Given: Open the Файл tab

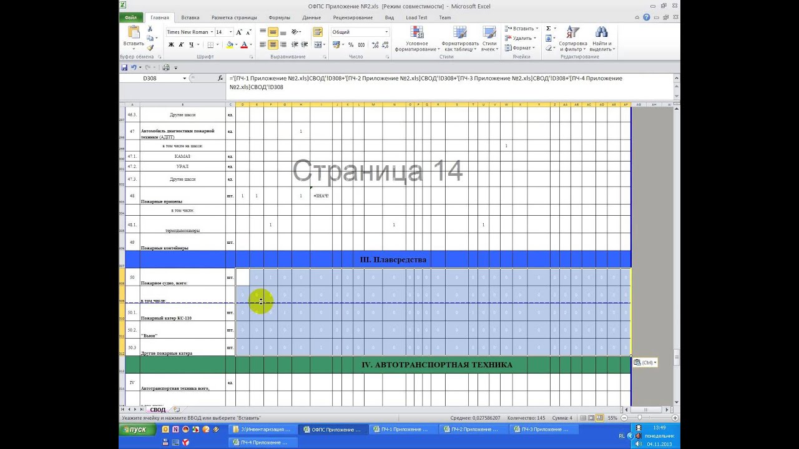Looking at the screenshot, I should [131, 17].
